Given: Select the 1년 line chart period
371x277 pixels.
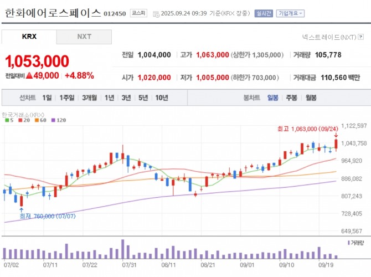Looking at the screenshot, I should pos(110,98).
